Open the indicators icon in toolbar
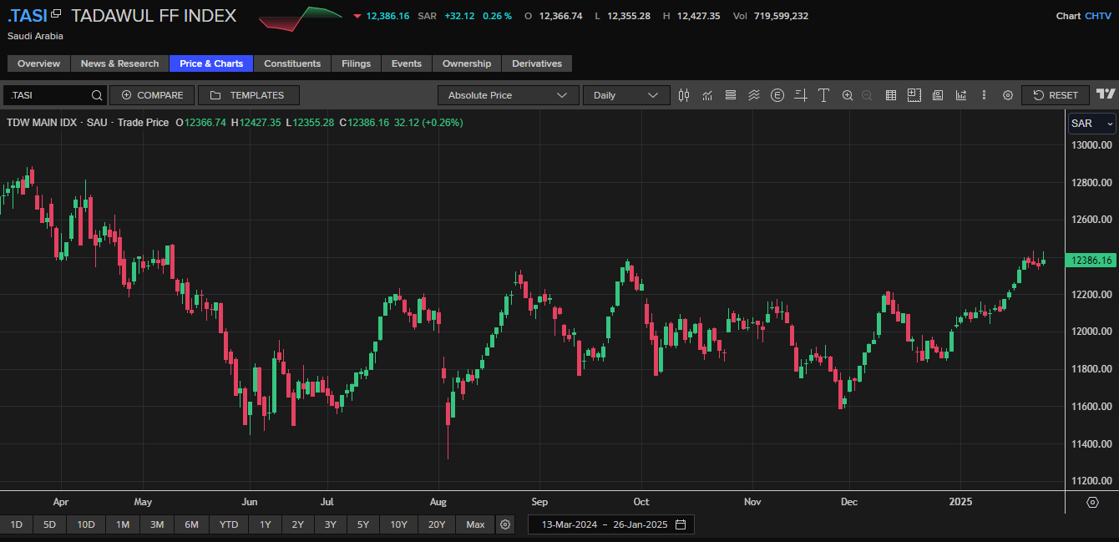The height and width of the screenshot is (542, 1119). tap(707, 95)
